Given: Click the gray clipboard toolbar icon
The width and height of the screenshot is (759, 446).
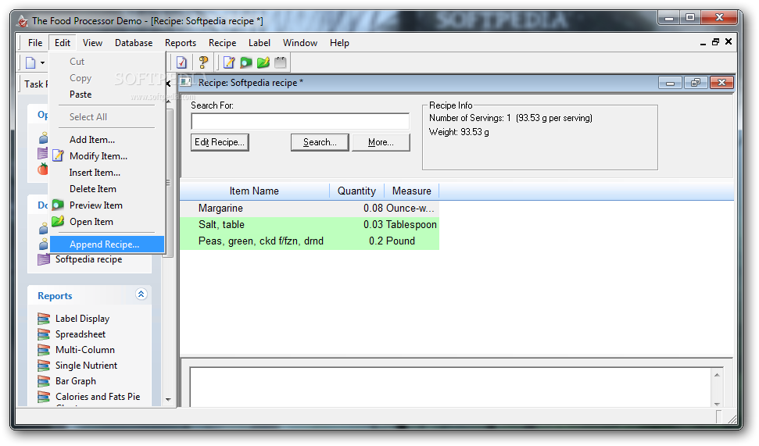Looking at the screenshot, I should [x=281, y=62].
